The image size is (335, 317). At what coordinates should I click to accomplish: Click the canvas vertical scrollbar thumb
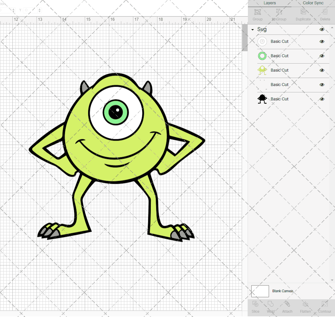245,38
